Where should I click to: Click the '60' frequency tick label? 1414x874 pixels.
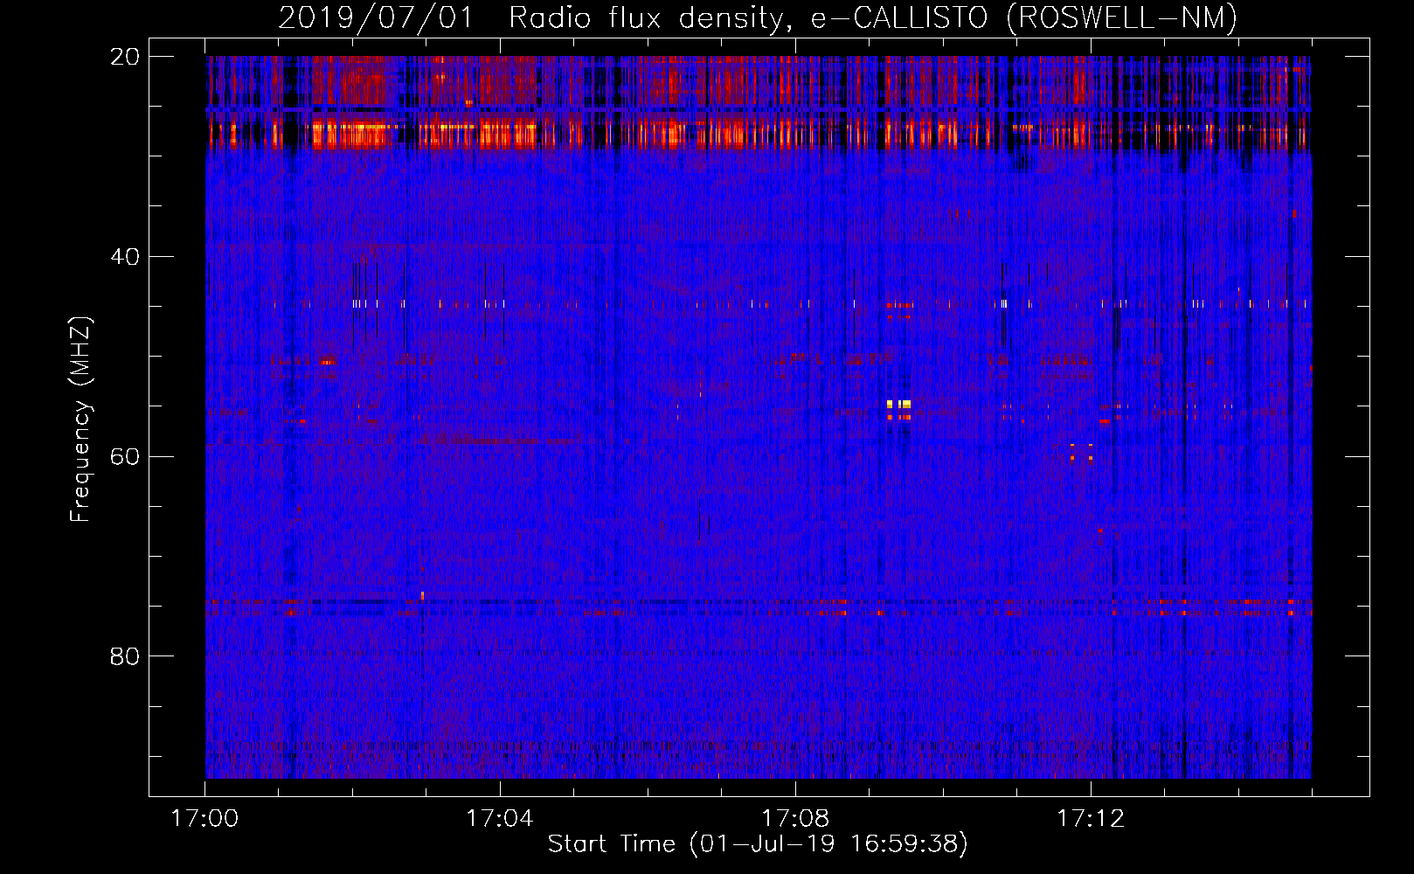click(125, 456)
